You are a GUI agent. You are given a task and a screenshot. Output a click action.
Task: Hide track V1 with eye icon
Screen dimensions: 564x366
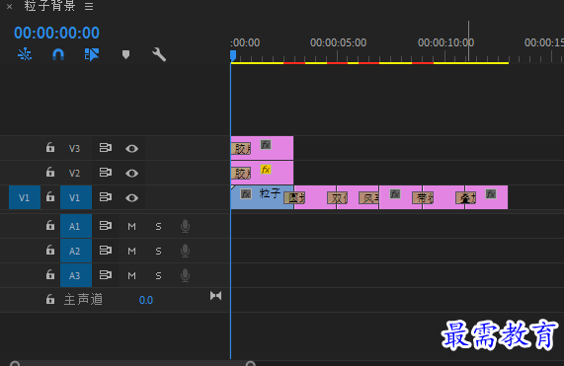pos(131,198)
